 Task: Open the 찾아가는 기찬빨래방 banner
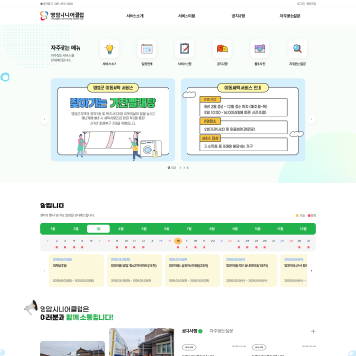[x=113, y=119]
